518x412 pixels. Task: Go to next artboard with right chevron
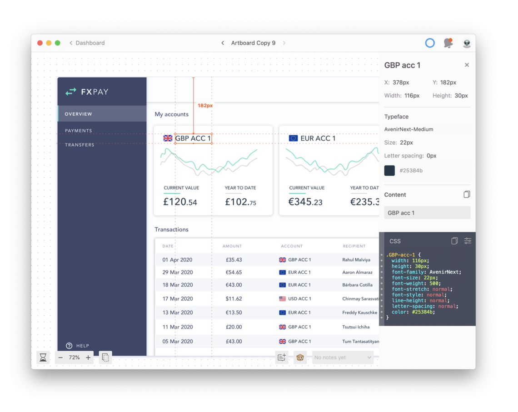(284, 43)
